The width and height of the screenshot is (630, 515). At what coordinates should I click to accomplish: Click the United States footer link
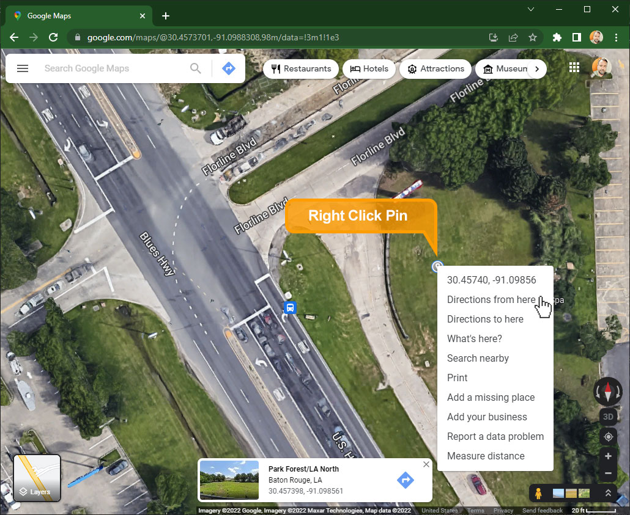440,511
